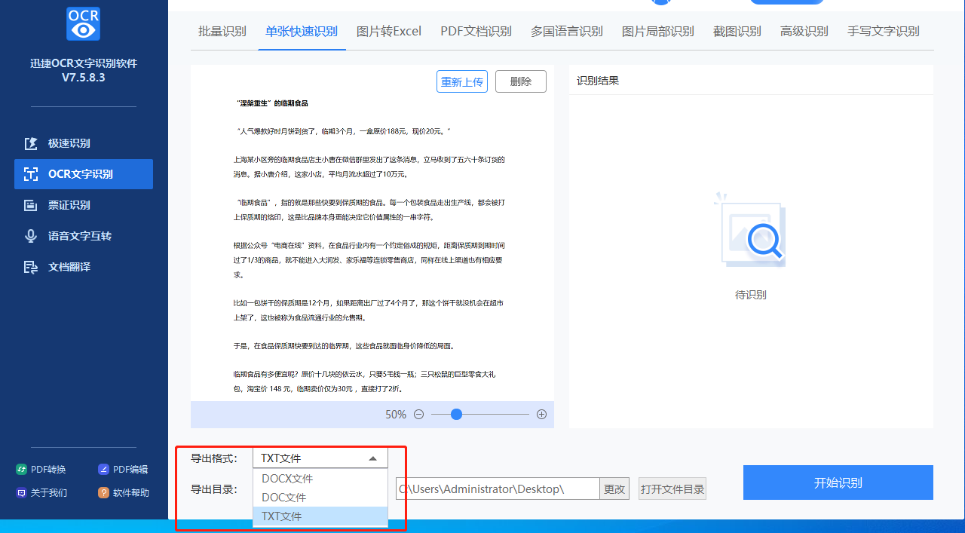Choose DOC文件 from the export list

[x=320, y=498]
